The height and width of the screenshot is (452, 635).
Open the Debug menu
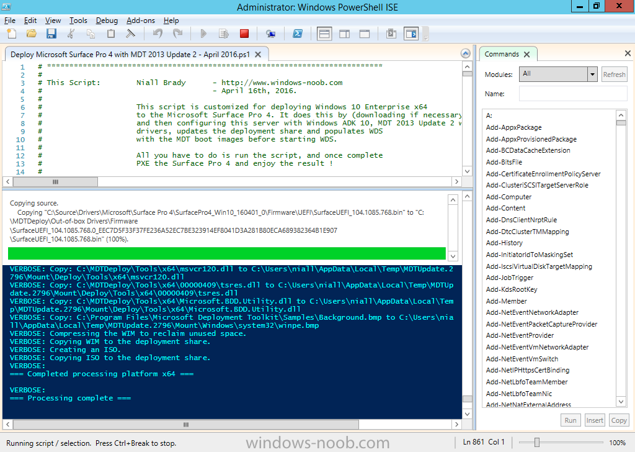(x=107, y=20)
